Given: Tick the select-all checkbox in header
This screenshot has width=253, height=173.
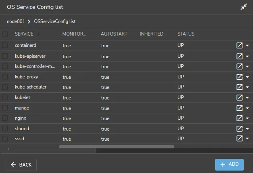Looking at the screenshot, I should click(x=5, y=34).
